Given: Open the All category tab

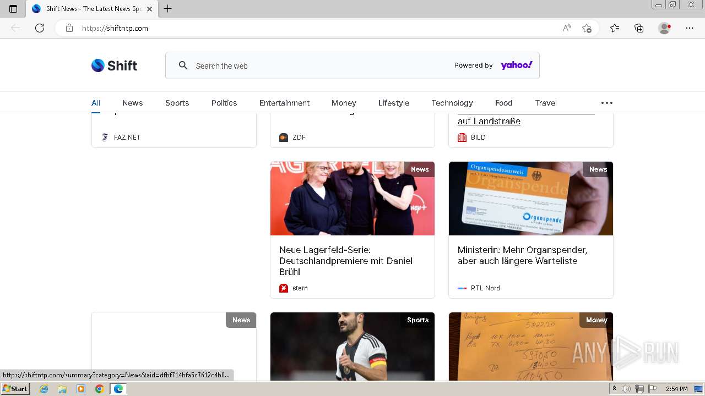Looking at the screenshot, I should coord(96,103).
